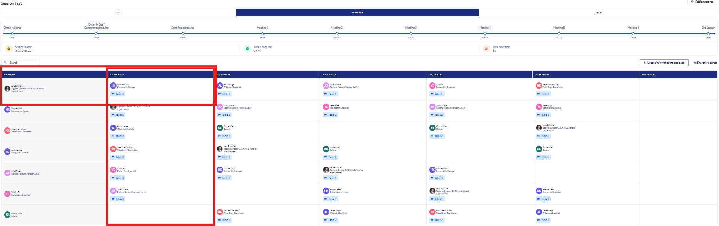Select the SCHEDULE tab
719x226 pixels.
[x=358, y=13]
